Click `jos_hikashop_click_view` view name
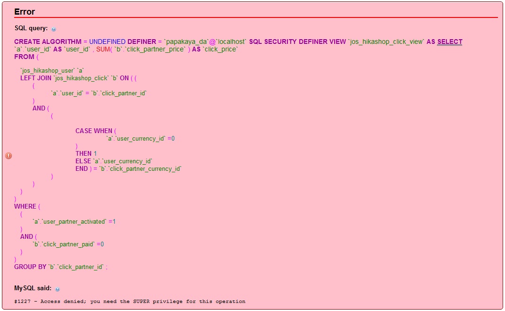Viewport: 505px width, 311px height. 386,42
